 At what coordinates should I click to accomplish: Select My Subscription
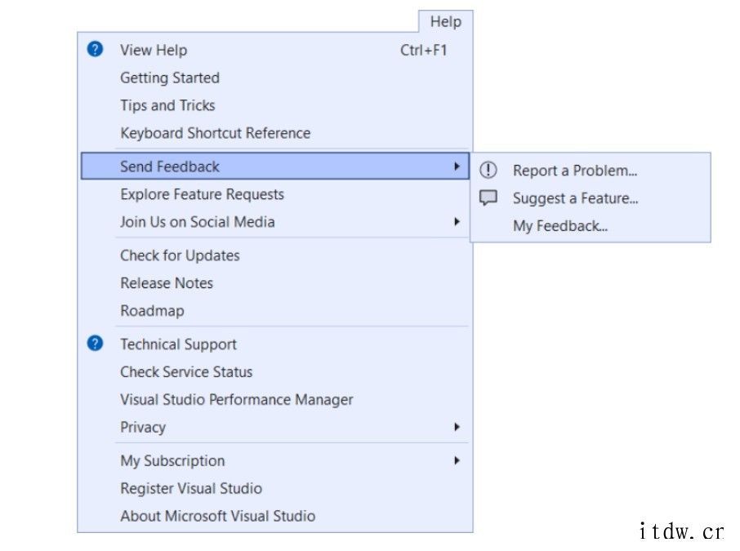275,460
